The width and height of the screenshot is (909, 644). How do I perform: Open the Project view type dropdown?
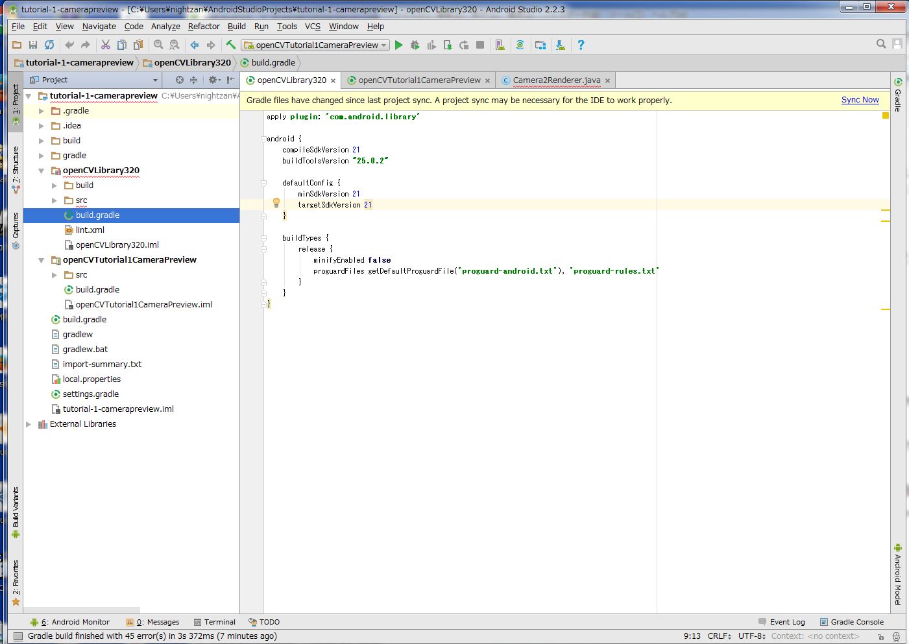pyautogui.click(x=93, y=80)
